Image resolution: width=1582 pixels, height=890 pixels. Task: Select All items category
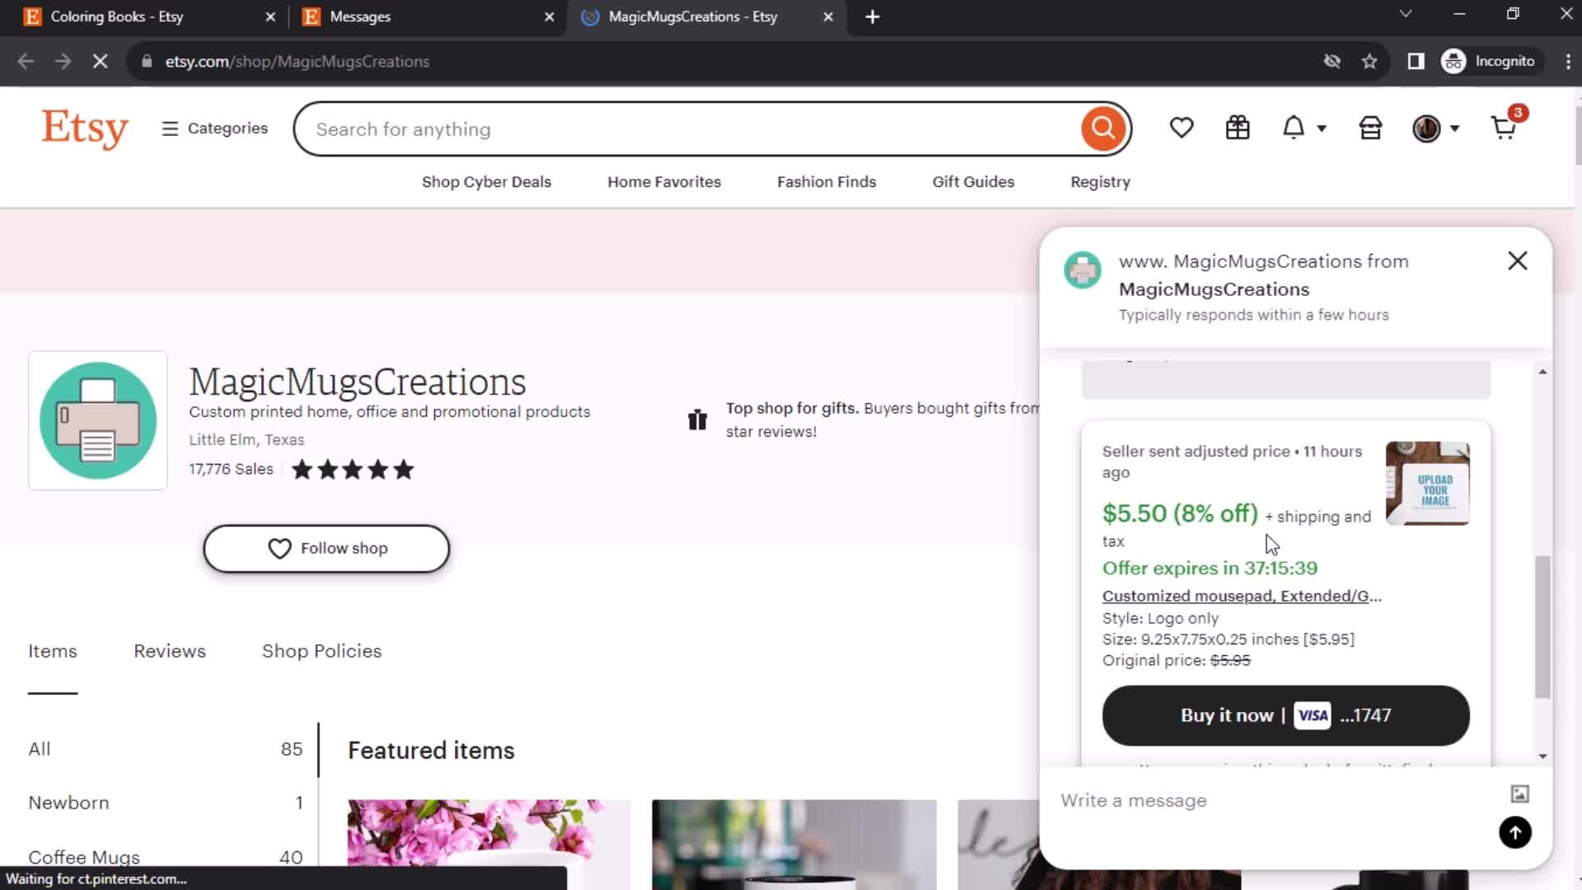[x=166, y=749]
